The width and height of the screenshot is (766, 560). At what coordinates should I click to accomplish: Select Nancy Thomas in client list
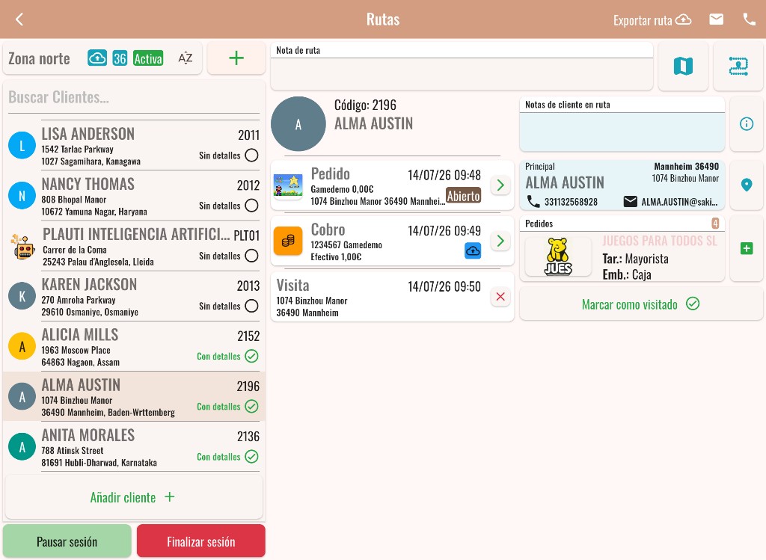134,196
